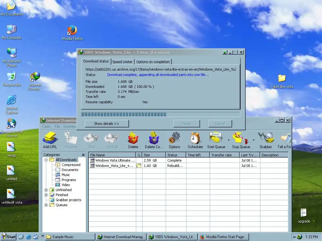Show hidden tray icons arrow
The width and height of the screenshot is (322, 241).
point(294,237)
